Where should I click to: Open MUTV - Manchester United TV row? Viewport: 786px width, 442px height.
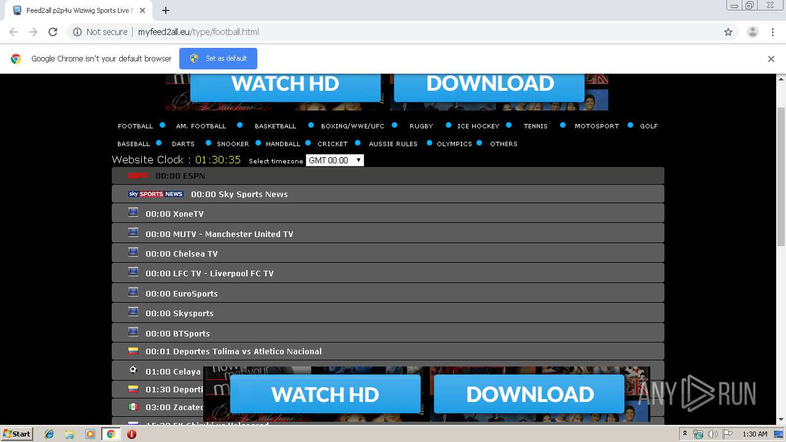point(388,233)
